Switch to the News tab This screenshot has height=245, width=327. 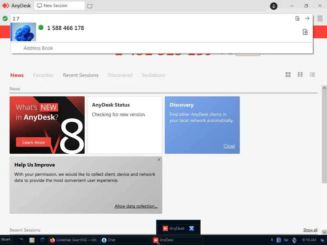click(x=17, y=75)
